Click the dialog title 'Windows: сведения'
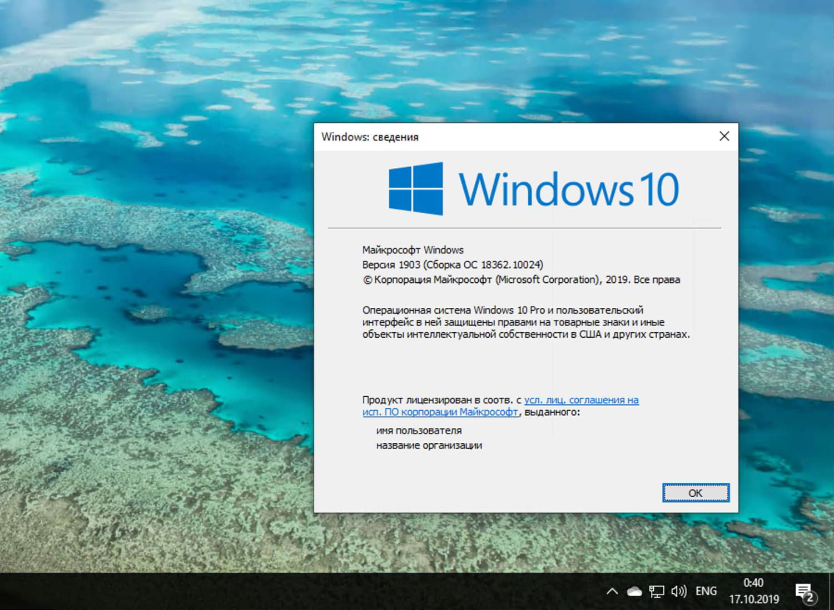The image size is (834, 610). click(x=370, y=137)
